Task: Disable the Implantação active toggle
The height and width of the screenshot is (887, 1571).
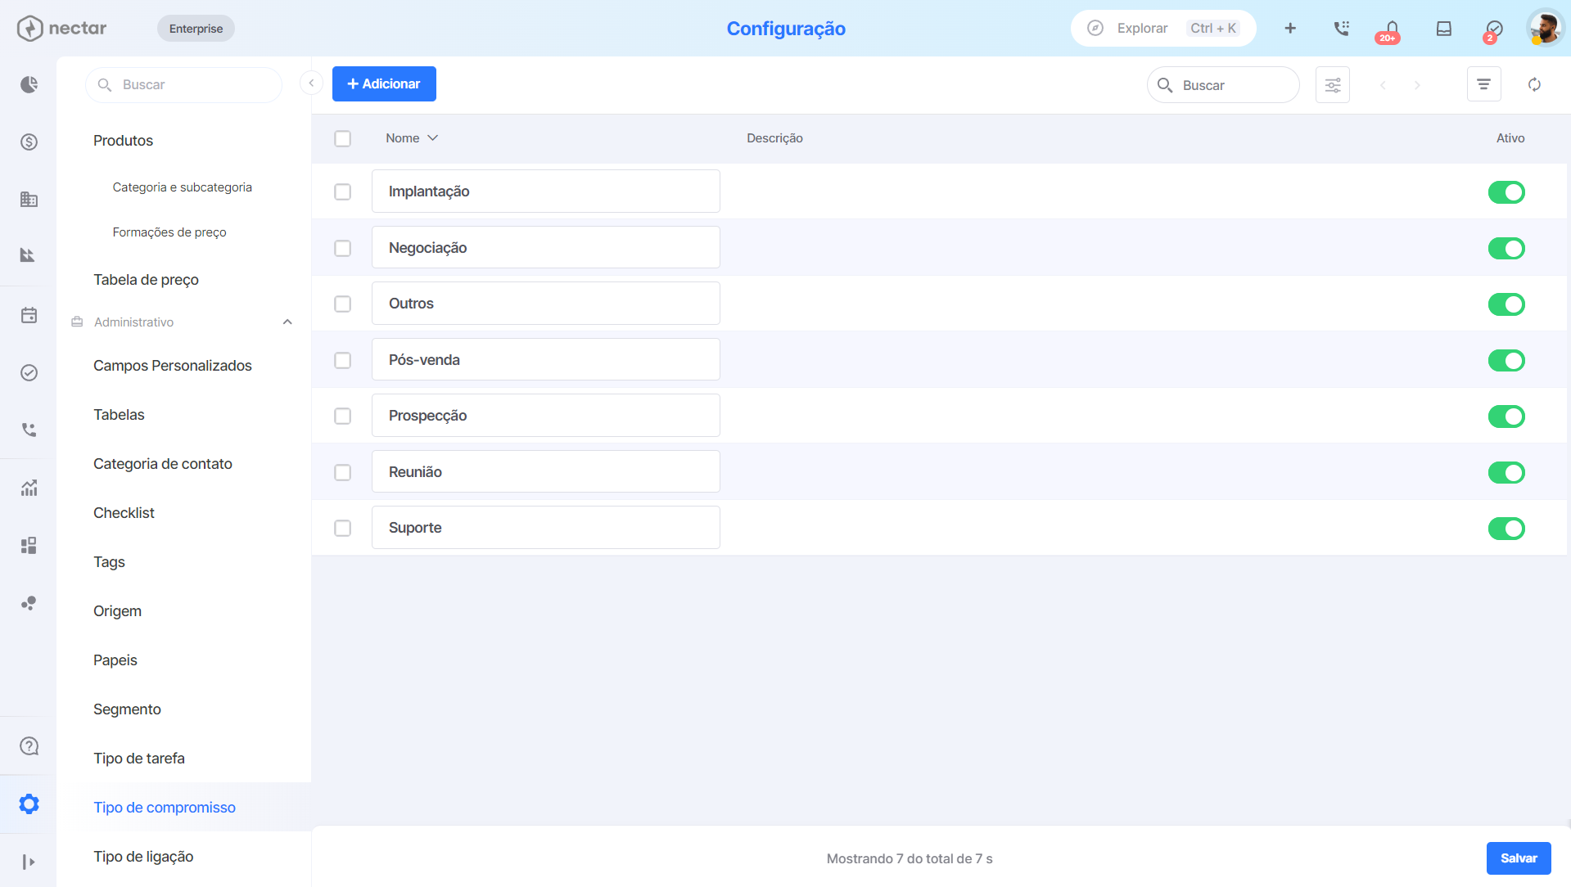Action: coord(1506,192)
